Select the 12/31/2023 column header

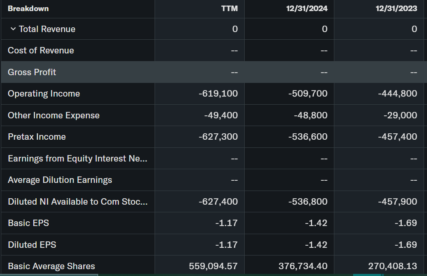coord(397,9)
